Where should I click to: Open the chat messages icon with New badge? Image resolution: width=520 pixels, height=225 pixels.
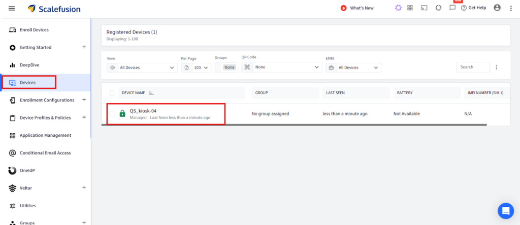point(452,8)
